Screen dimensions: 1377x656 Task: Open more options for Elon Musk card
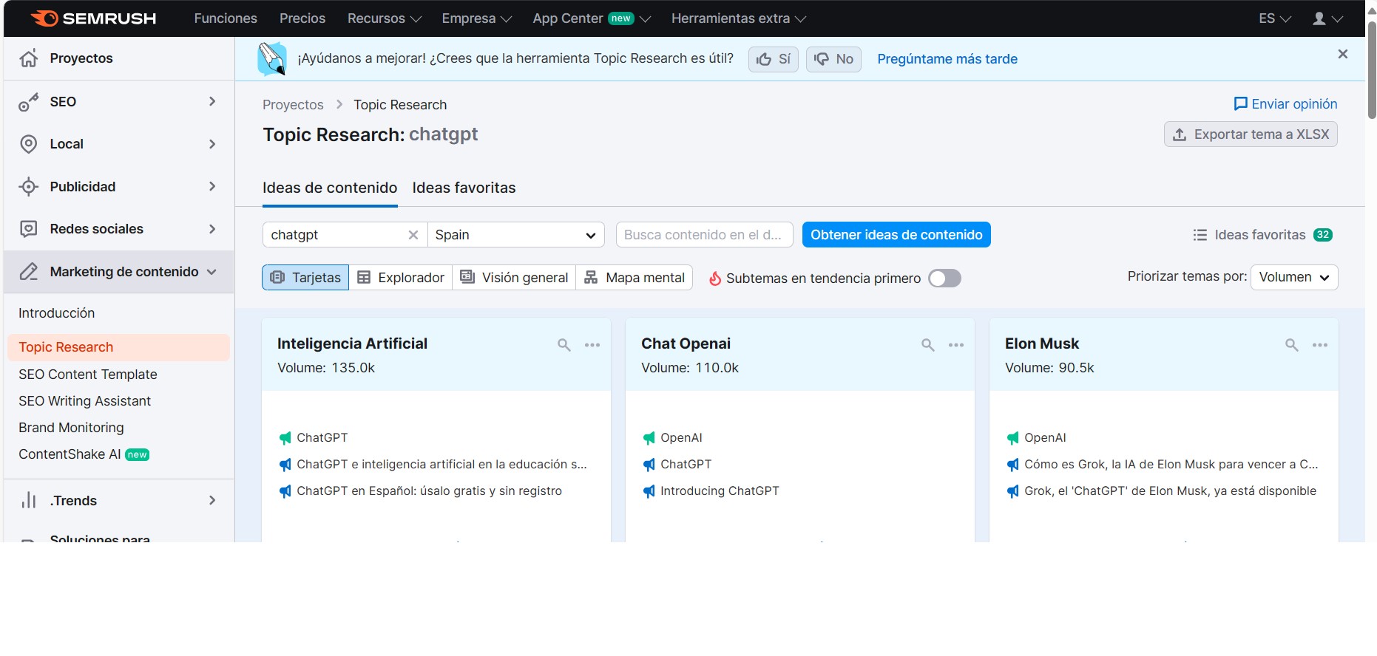(x=1320, y=345)
